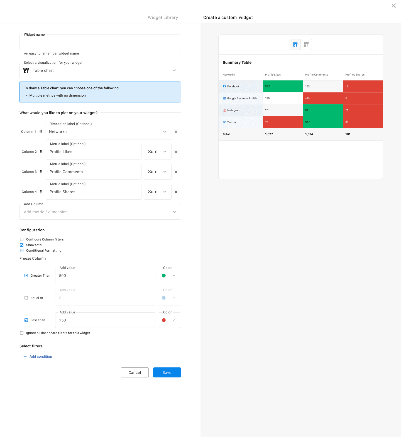Screen dimensions: 401x437
Task: Remove Column 1 Networks with X icon
Action: (x=176, y=132)
